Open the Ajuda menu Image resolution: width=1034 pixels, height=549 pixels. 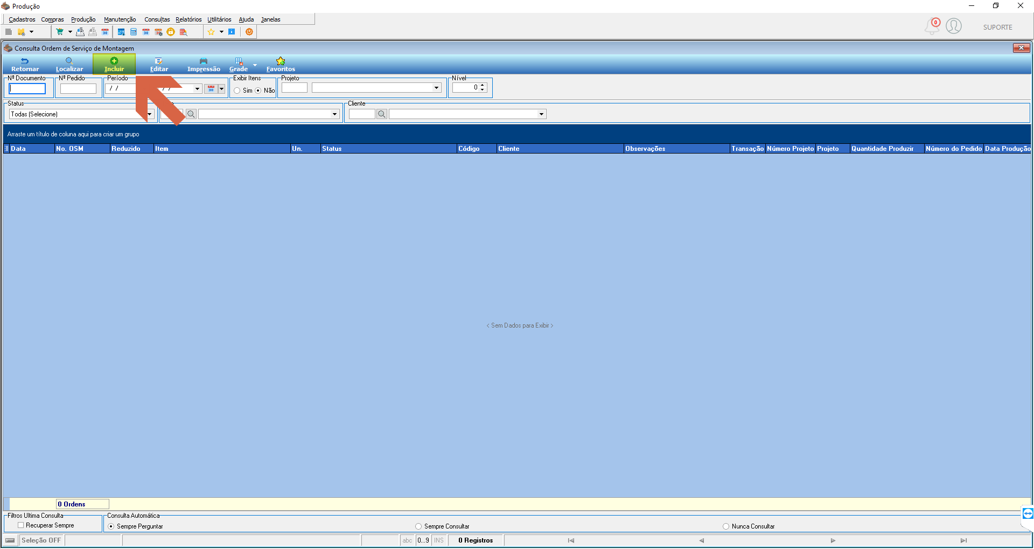[x=246, y=19]
